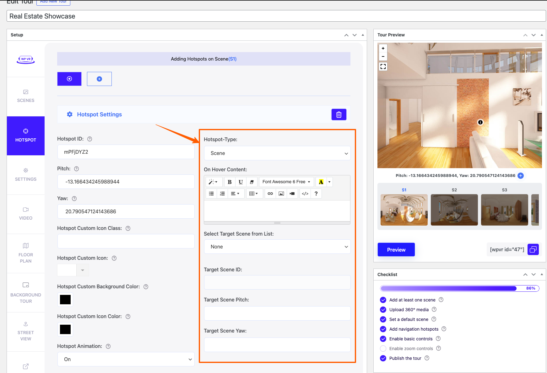Zoom in on the tour preview
The width and height of the screenshot is (547, 373).
pyautogui.click(x=383, y=48)
